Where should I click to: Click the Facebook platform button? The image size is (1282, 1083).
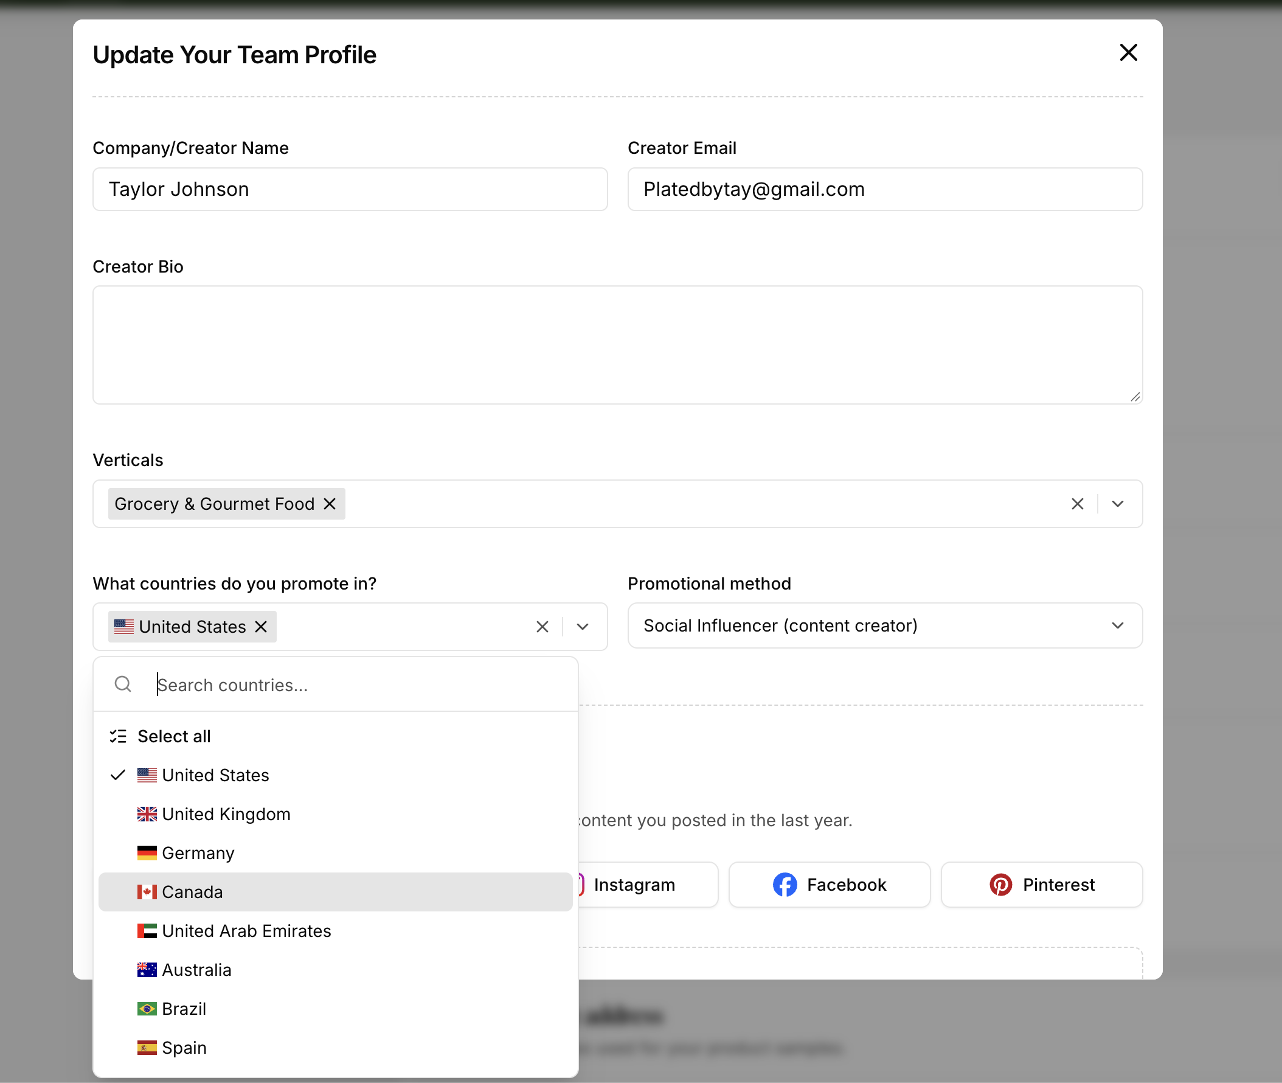point(829,885)
